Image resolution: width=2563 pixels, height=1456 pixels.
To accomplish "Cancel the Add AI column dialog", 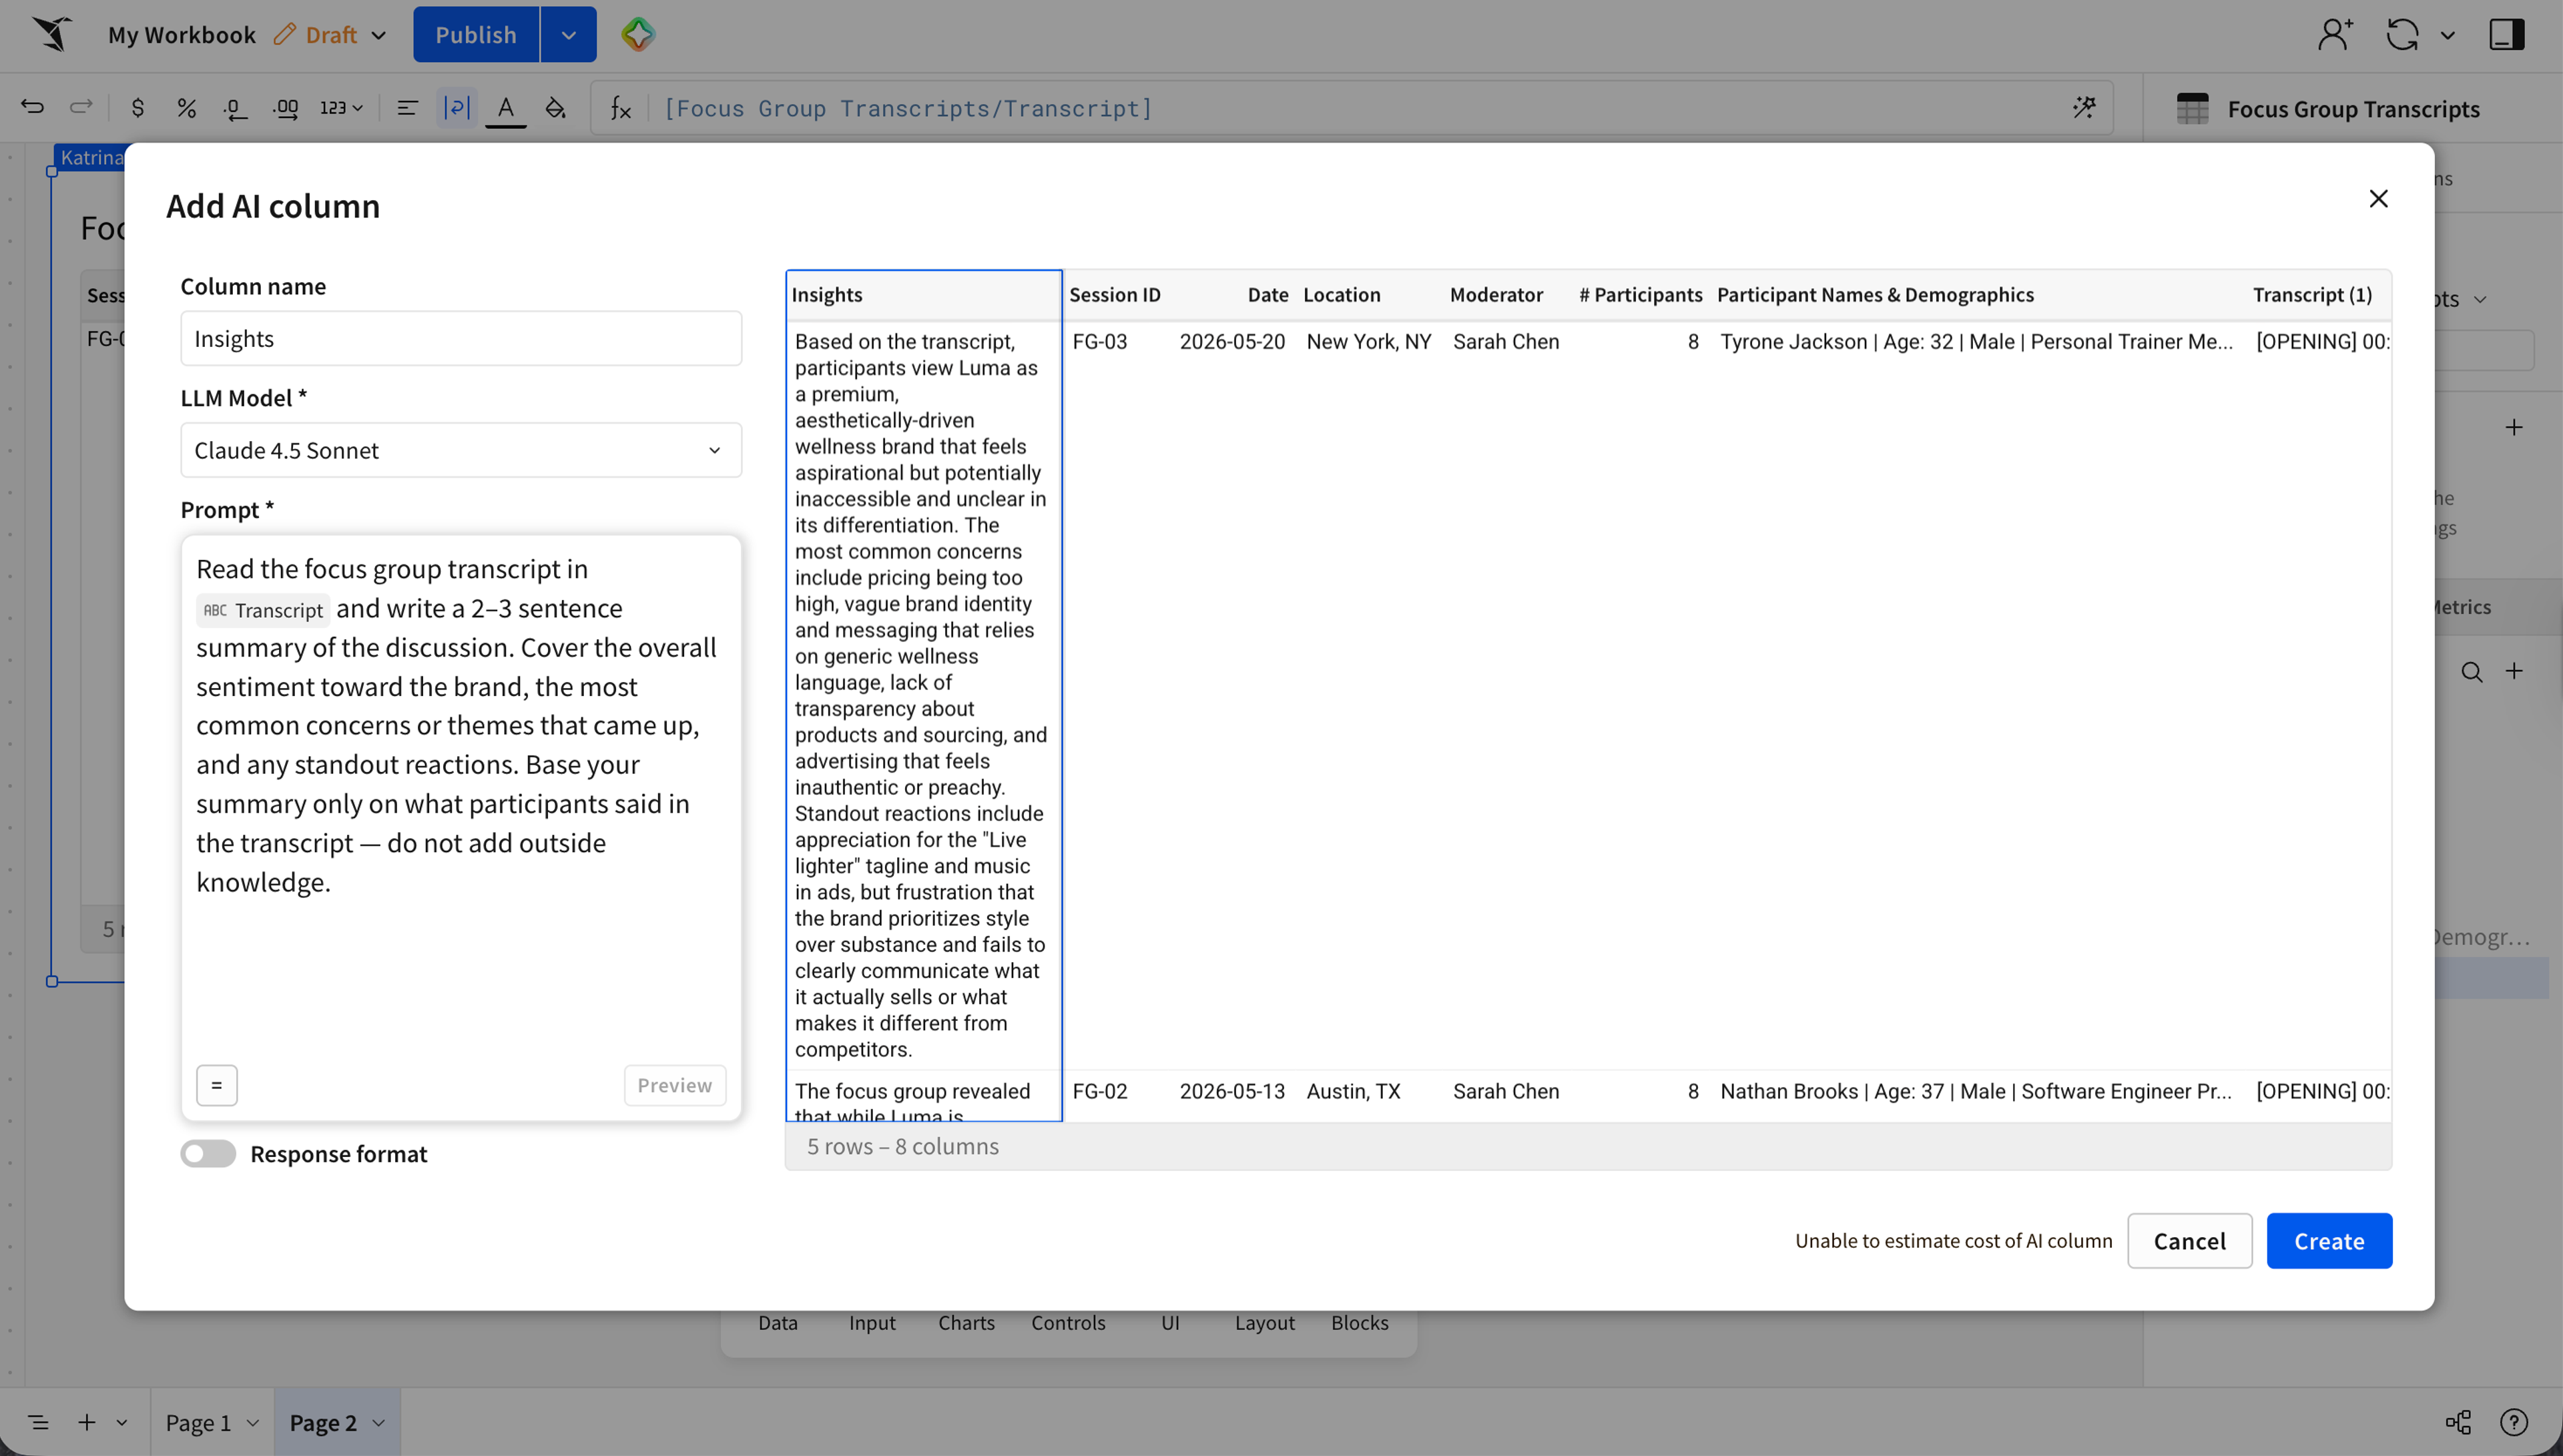I will click(2189, 1241).
